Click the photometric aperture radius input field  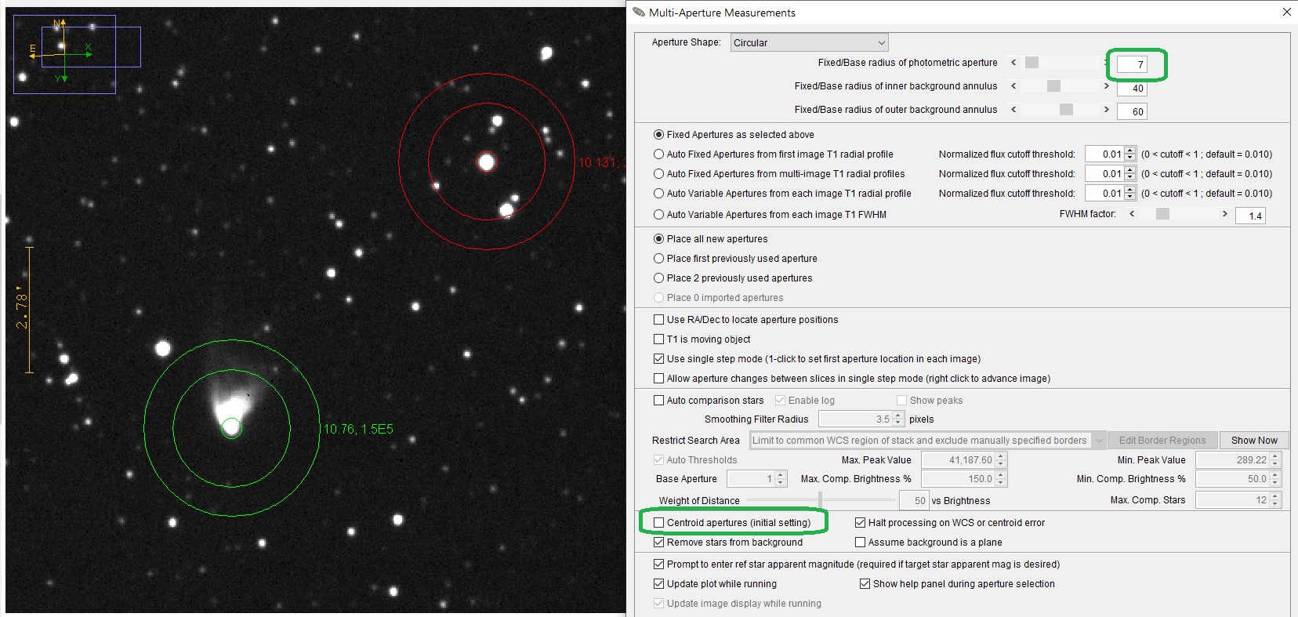pos(1132,65)
